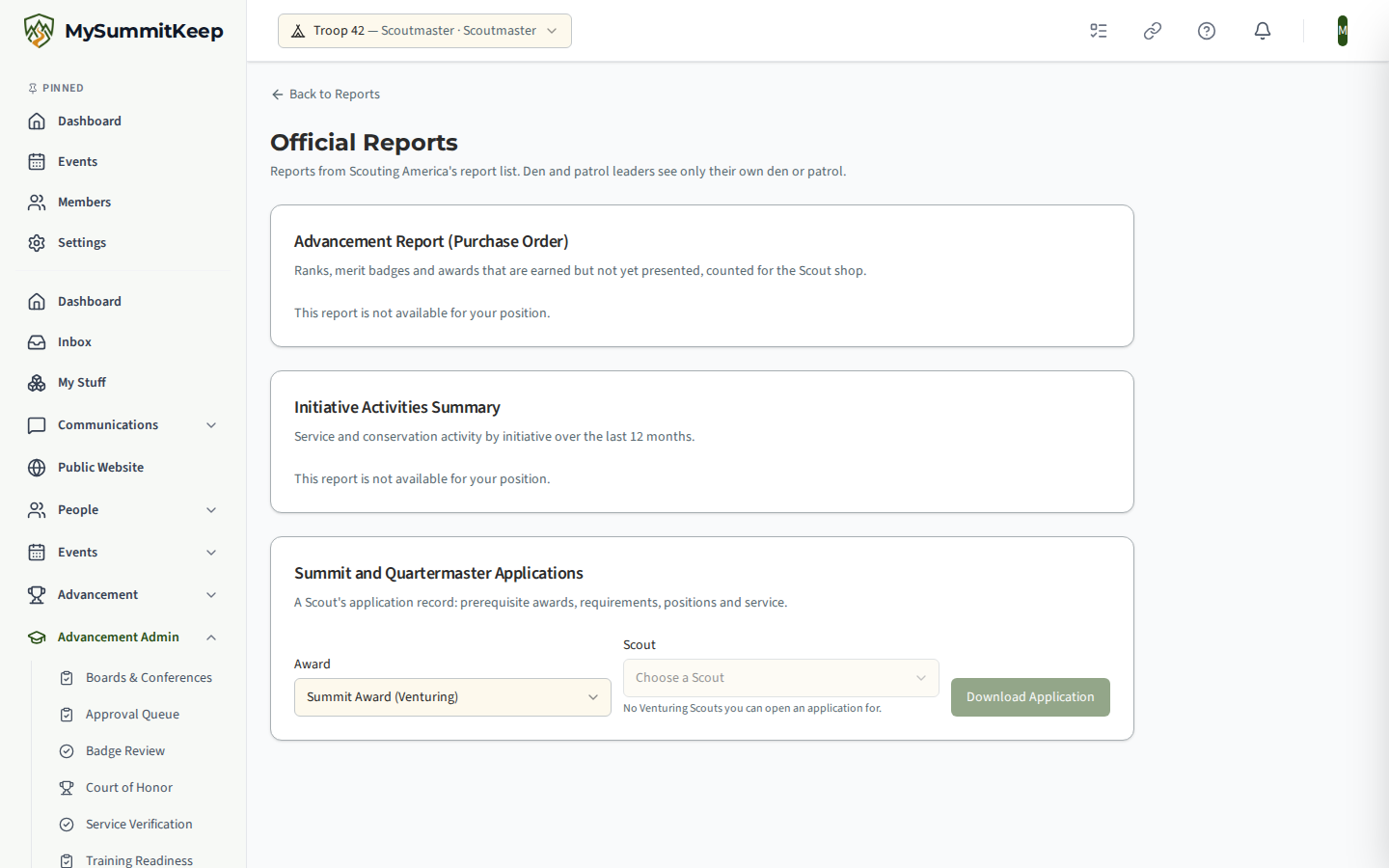
Task: Open Settings gear icon
Action: click(x=37, y=243)
